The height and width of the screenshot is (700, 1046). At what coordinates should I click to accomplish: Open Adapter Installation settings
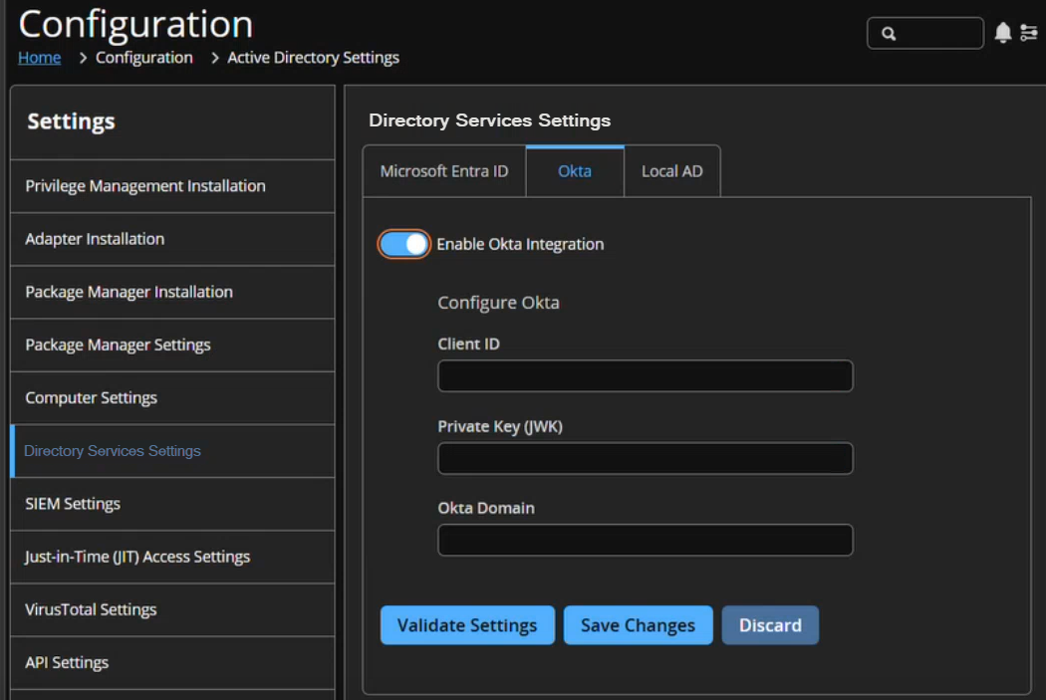172,239
